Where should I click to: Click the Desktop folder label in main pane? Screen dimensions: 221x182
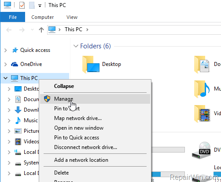tap(111, 64)
